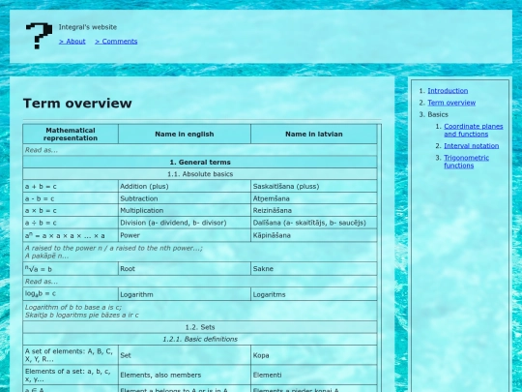
Task: Click the 'Dalīšana' Latvian cell
Action: pos(314,223)
